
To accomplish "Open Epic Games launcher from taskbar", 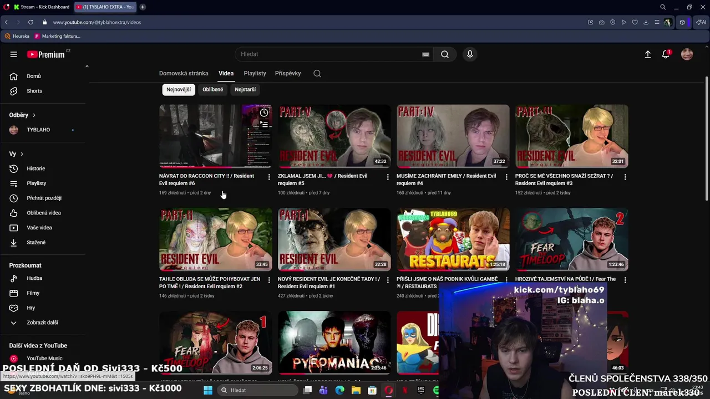I will (x=421, y=390).
